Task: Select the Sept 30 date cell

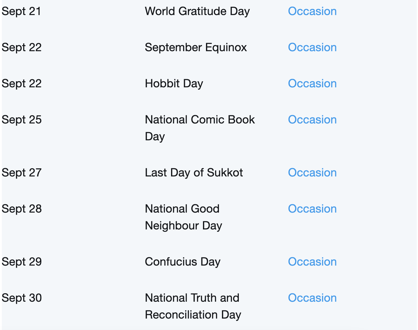Action: tap(22, 298)
